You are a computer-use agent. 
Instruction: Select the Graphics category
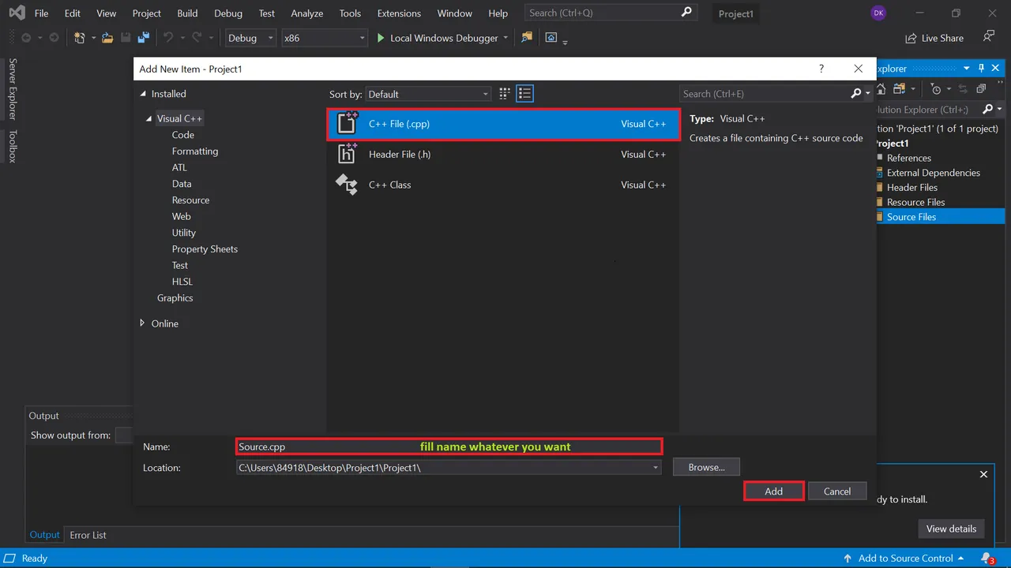click(x=175, y=297)
